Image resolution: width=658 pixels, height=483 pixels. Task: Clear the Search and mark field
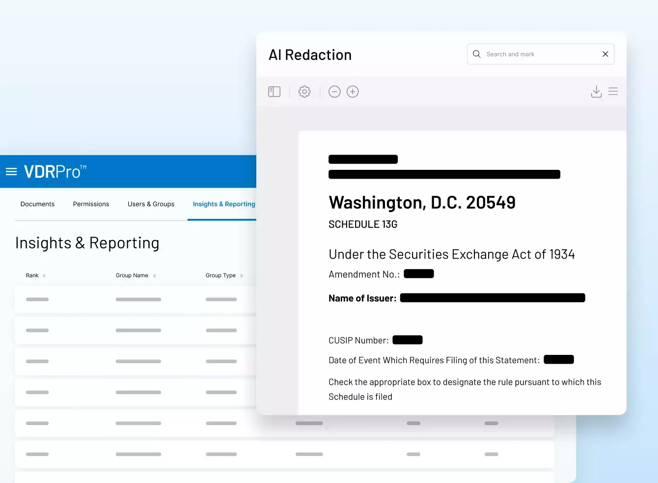(x=605, y=54)
